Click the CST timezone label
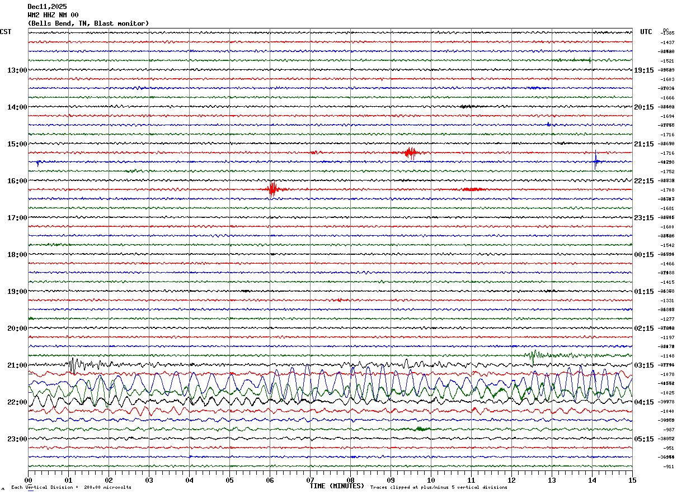This screenshot has height=495, width=677. [x=6, y=32]
